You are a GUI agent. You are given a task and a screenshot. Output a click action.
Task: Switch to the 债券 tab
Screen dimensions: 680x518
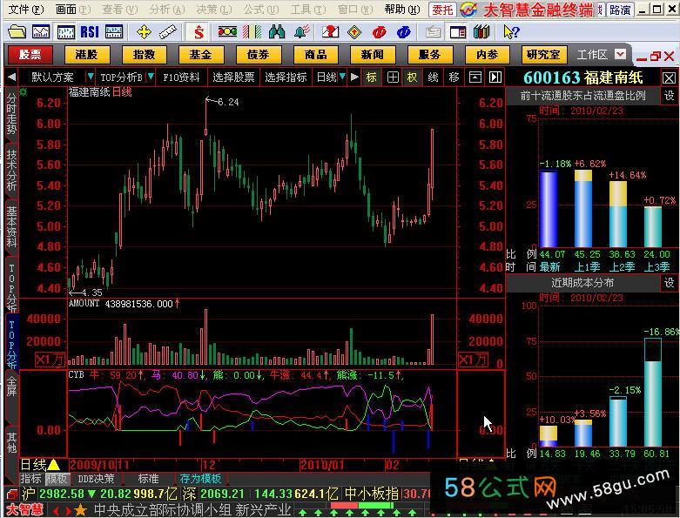[x=259, y=55]
